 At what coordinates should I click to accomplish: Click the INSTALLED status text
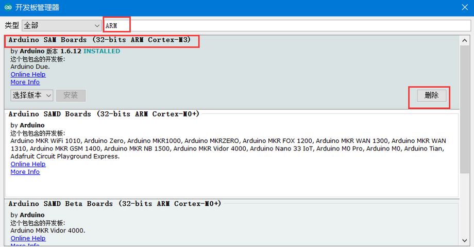tap(101, 51)
